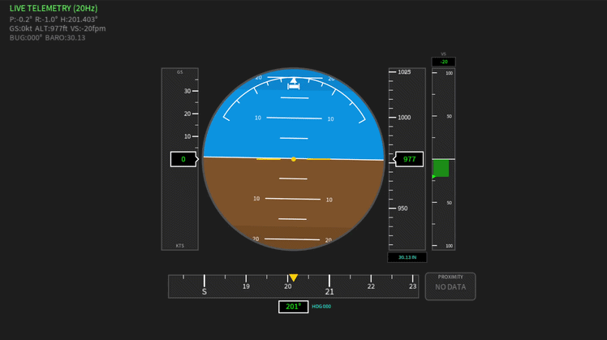The image size is (607, 340).
Task: Click the heading readout box showing 201°
Action: pos(294,307)
